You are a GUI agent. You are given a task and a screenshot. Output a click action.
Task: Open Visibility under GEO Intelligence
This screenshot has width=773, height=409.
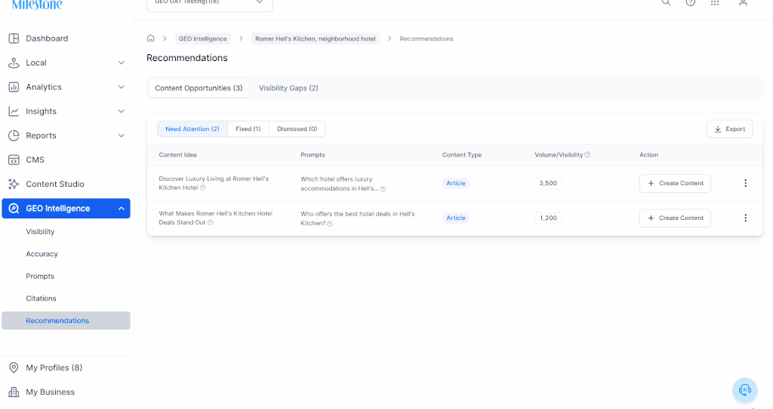click(41, 232)
